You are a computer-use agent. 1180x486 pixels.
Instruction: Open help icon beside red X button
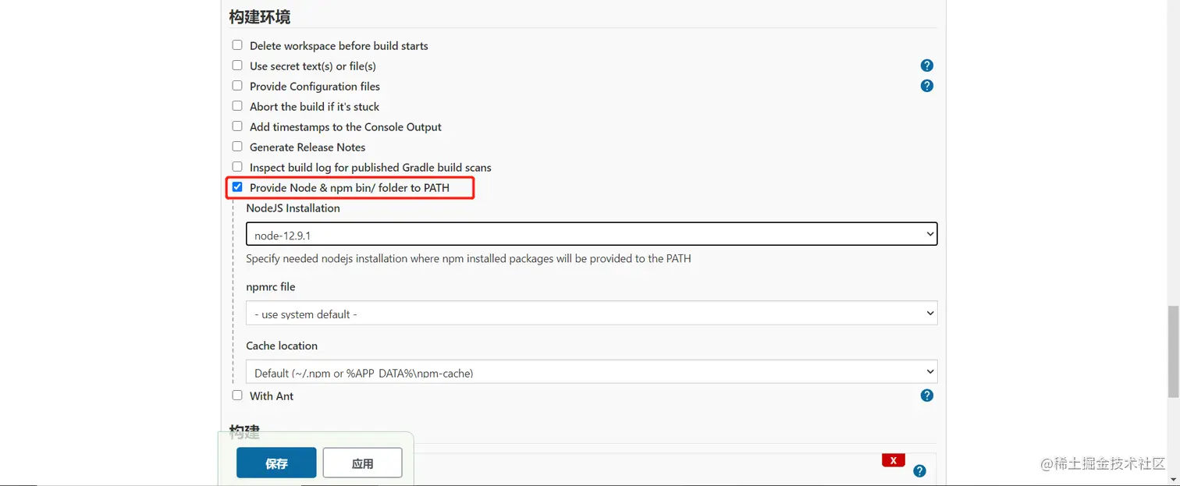coord(919,470)
